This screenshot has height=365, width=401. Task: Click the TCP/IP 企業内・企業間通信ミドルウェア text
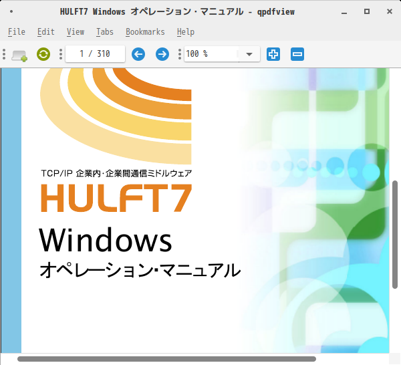pos(116,173)
